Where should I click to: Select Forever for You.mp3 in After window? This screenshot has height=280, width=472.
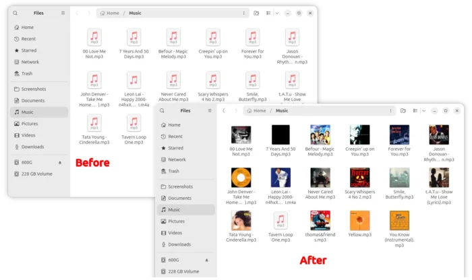[399, 141]
